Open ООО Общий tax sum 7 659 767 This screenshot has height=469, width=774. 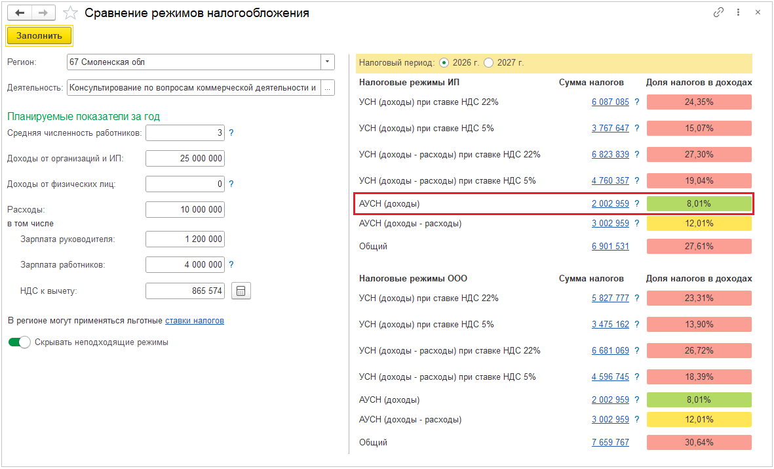click(x=610, y=443)
